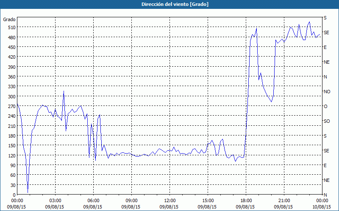Click the 360 value on the degree axis
Viewport: 339px width, 211px height.
point(12,77)
